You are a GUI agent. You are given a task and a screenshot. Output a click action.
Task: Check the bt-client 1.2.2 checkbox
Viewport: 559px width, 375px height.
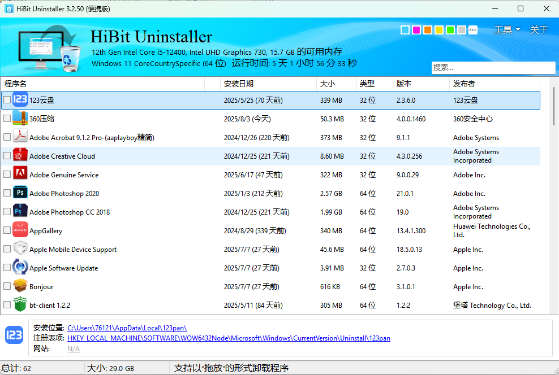[7, 305]
